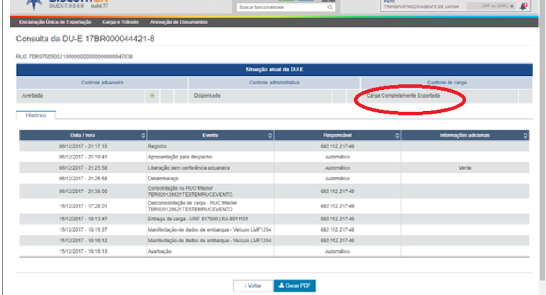Select the Histórico tab
This screenshot has width=546, height=295.
(36, 116)
